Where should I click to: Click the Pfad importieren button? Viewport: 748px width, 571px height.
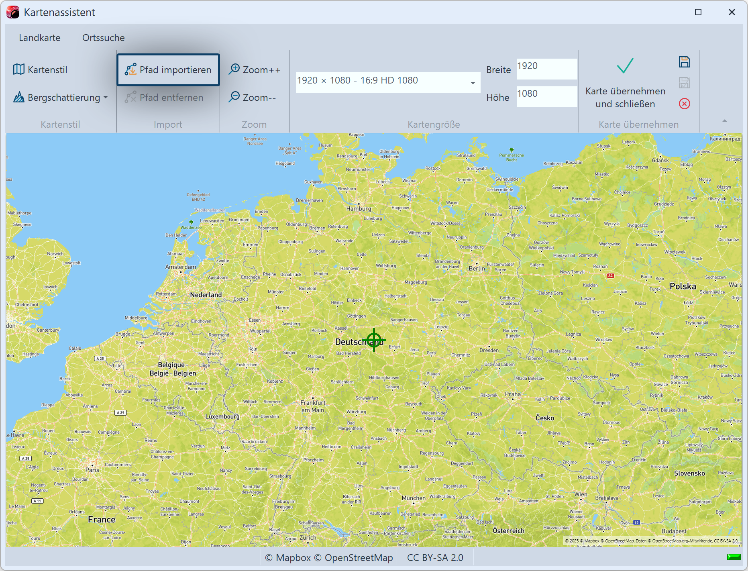[x=168, y=70]
